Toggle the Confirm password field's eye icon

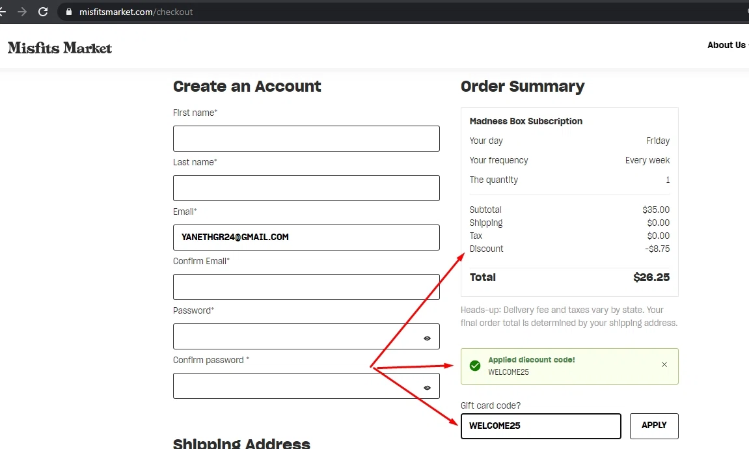point(427,388)
